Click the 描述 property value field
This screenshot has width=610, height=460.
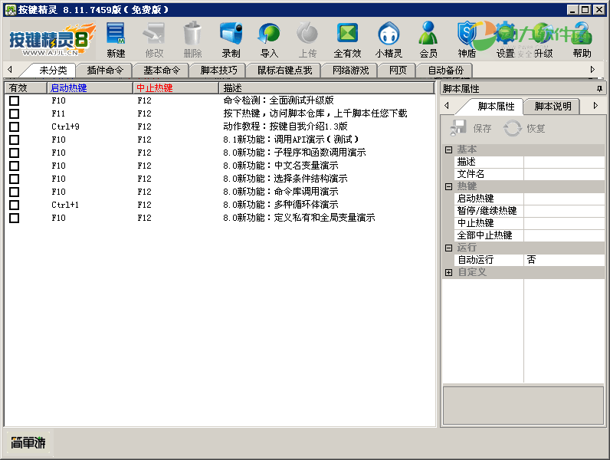point(563,162)
